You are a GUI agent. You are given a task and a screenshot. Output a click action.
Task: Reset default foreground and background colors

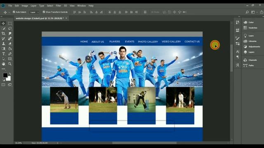4,80
